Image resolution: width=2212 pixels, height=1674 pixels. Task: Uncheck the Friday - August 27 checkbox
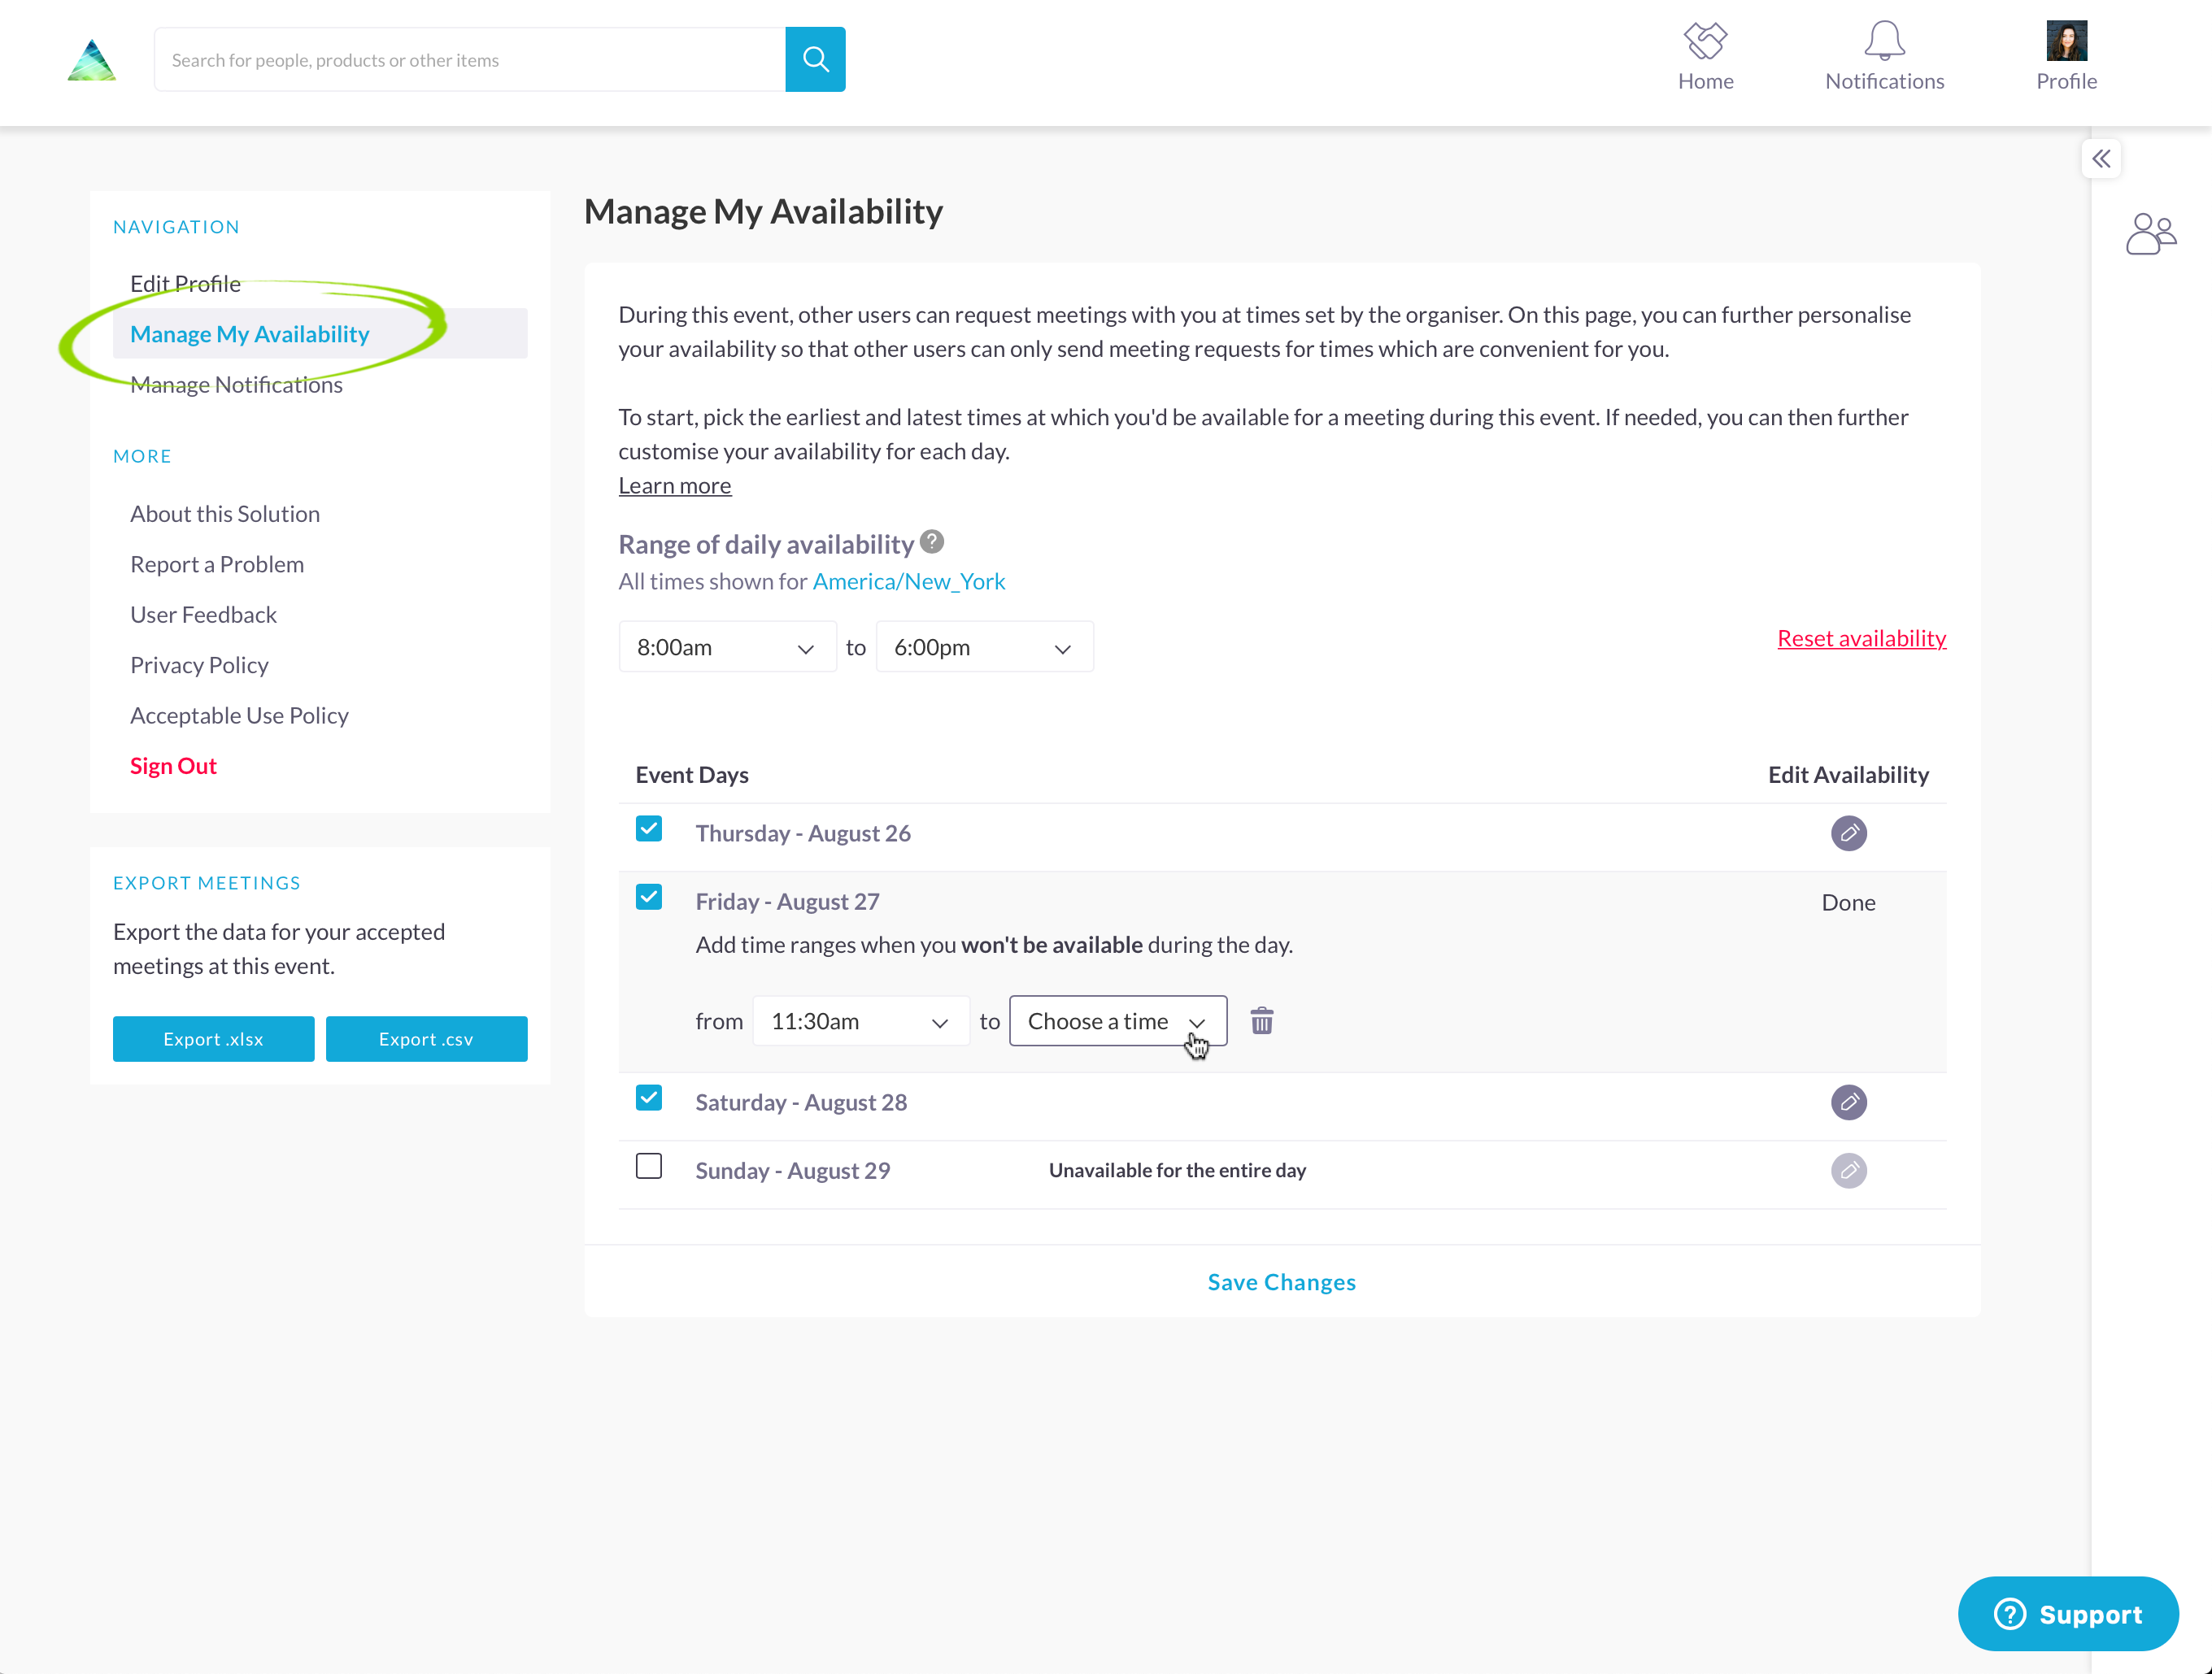coord(649,898)
